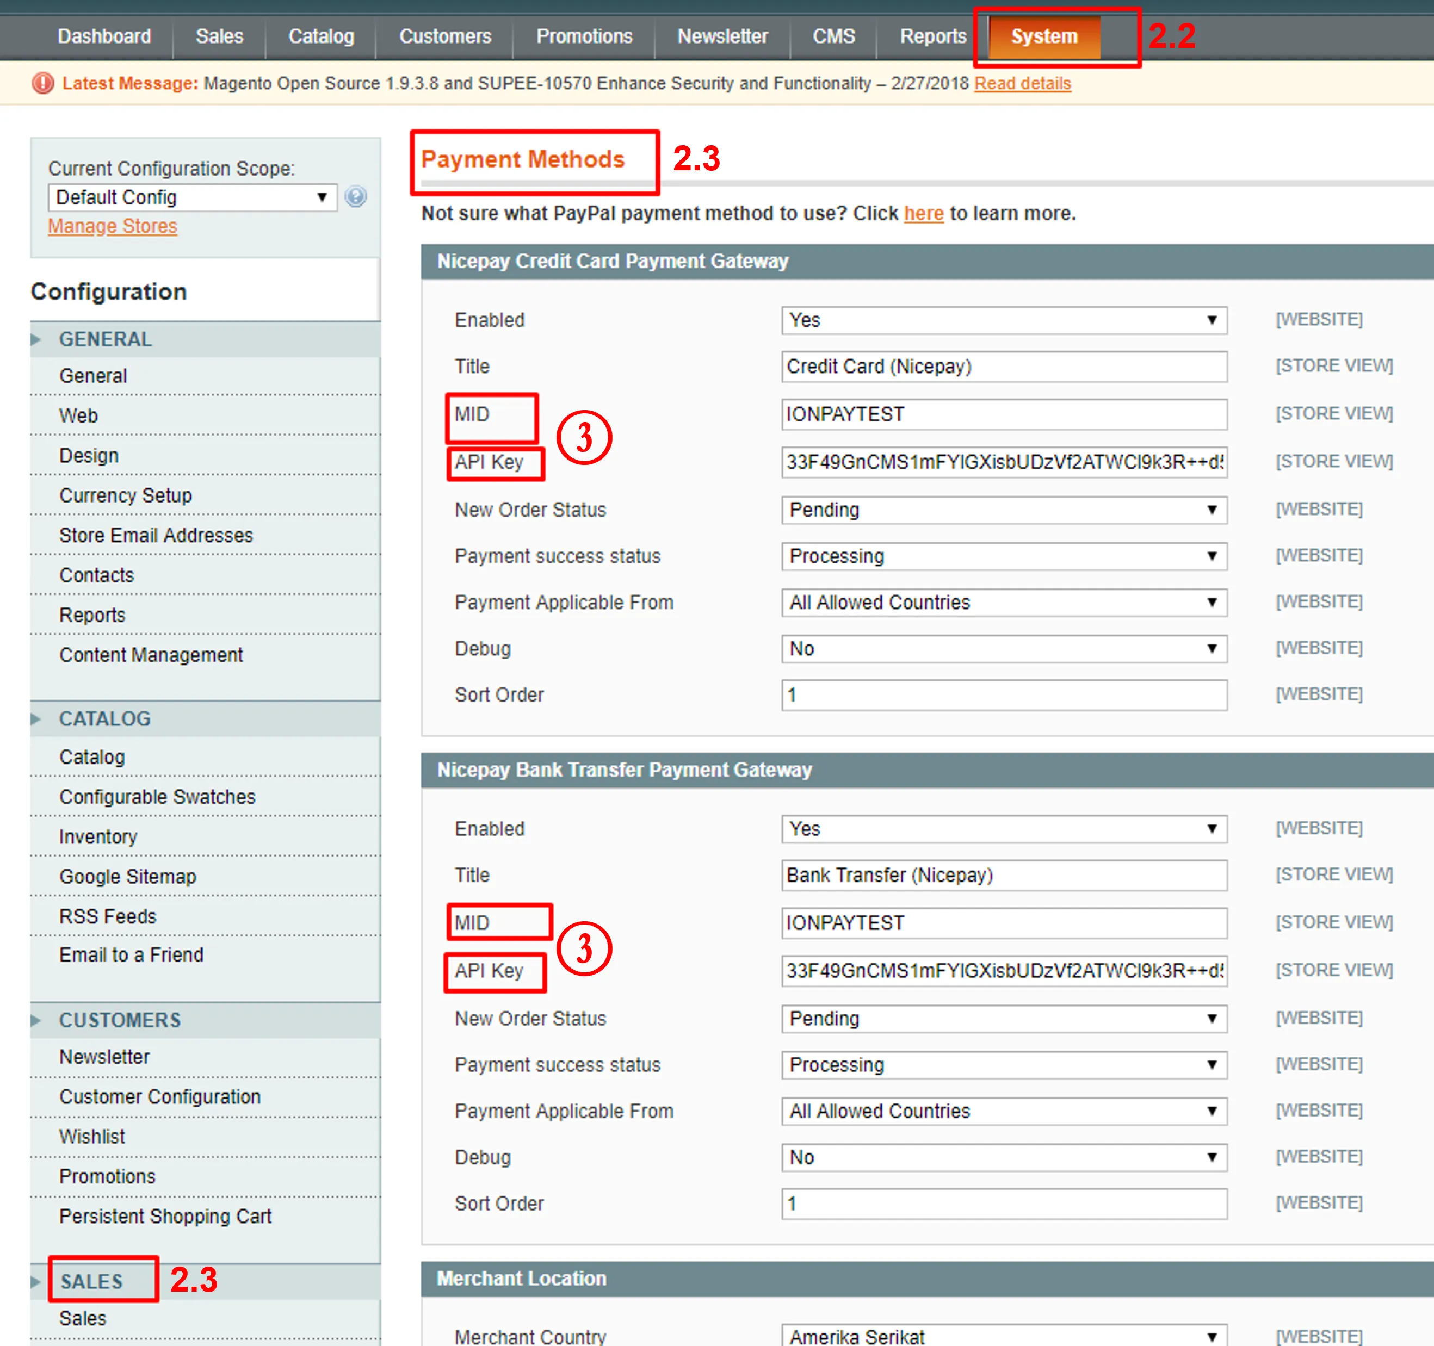1434x1346 pixels.
Task: Open the Customers top menu
Action: tap(445, 36)
